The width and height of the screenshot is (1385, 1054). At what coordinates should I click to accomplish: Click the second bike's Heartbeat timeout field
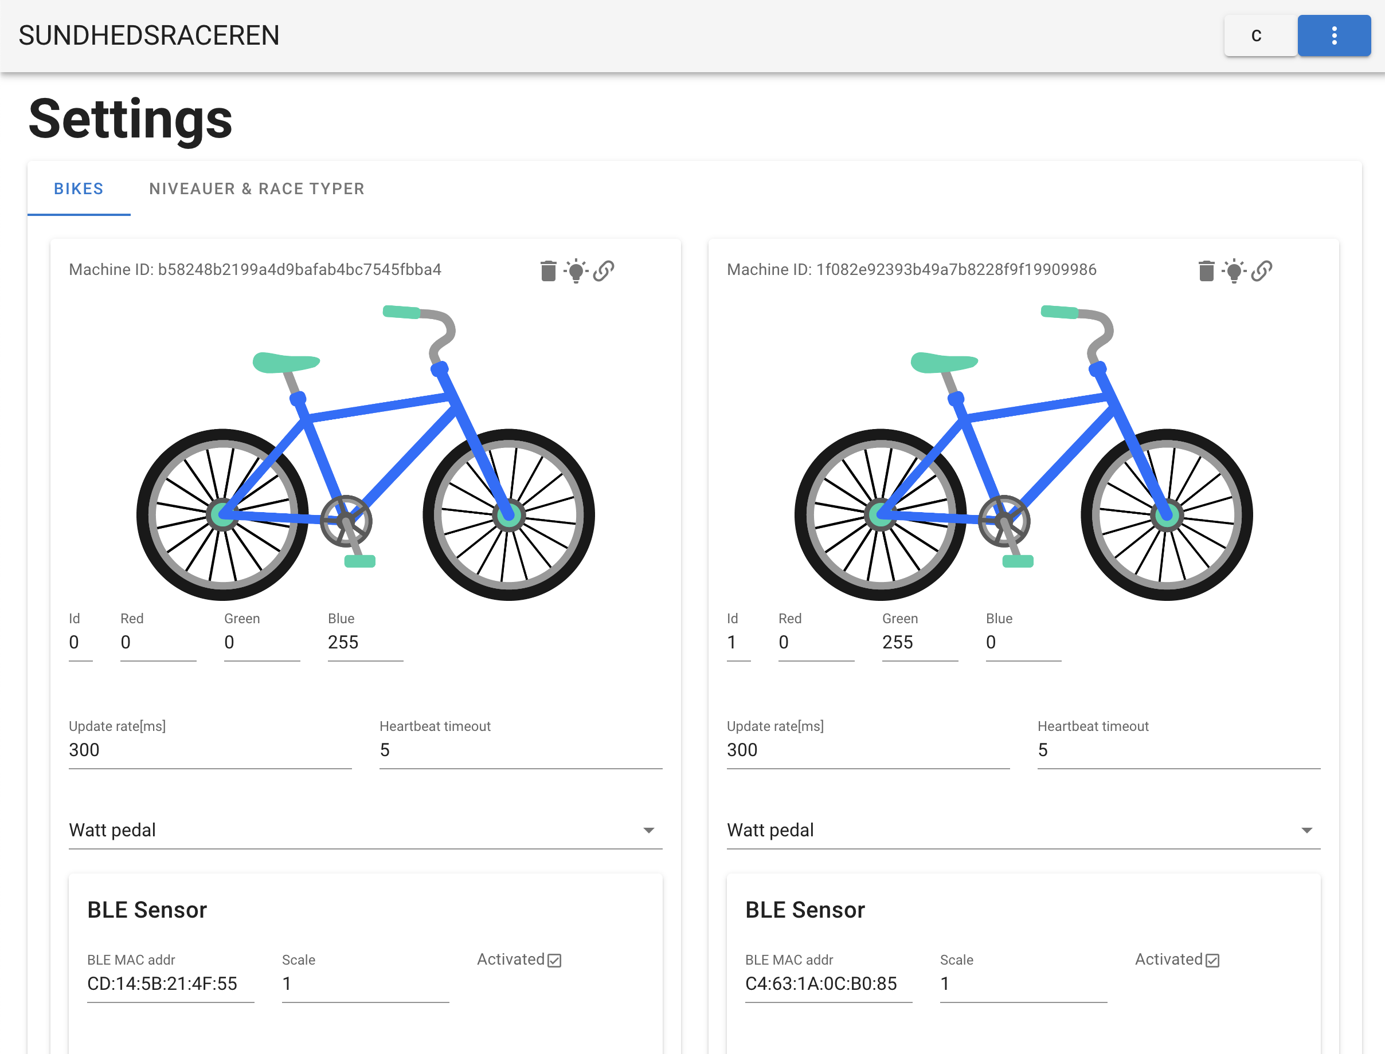coord(1179,750)
